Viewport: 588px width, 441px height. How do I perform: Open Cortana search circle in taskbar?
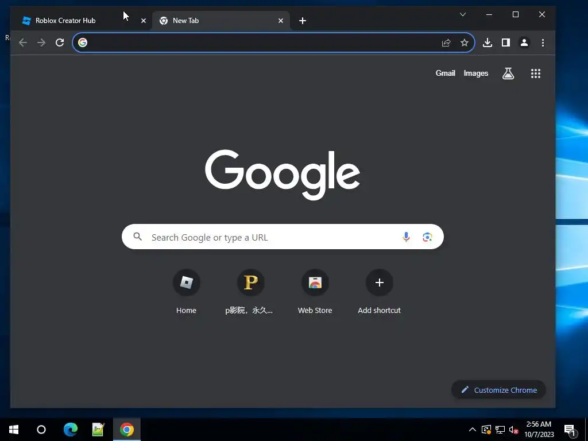pos(41,430)
